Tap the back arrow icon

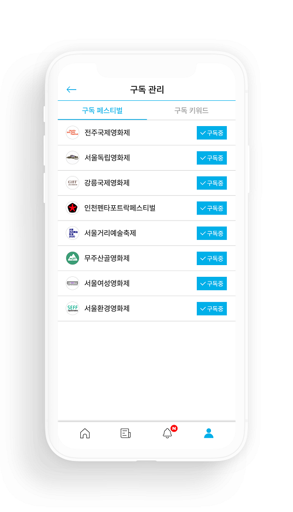[x=71, y=90]
